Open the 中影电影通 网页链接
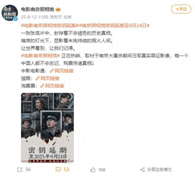 [x=64, y=71]
